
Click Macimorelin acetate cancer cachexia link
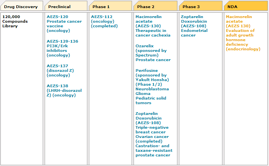153,26
